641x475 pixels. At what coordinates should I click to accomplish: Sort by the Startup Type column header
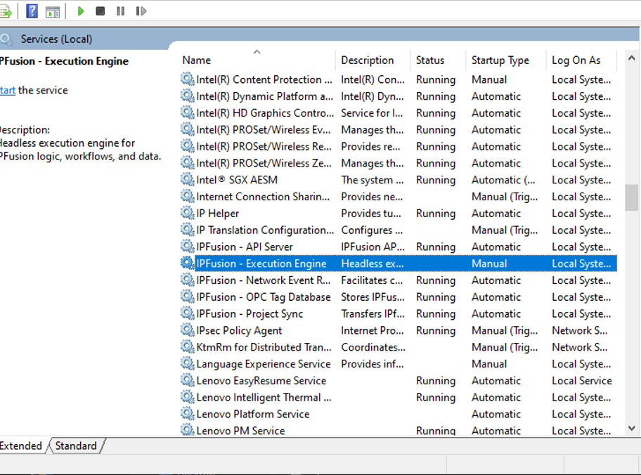[500, 60]
